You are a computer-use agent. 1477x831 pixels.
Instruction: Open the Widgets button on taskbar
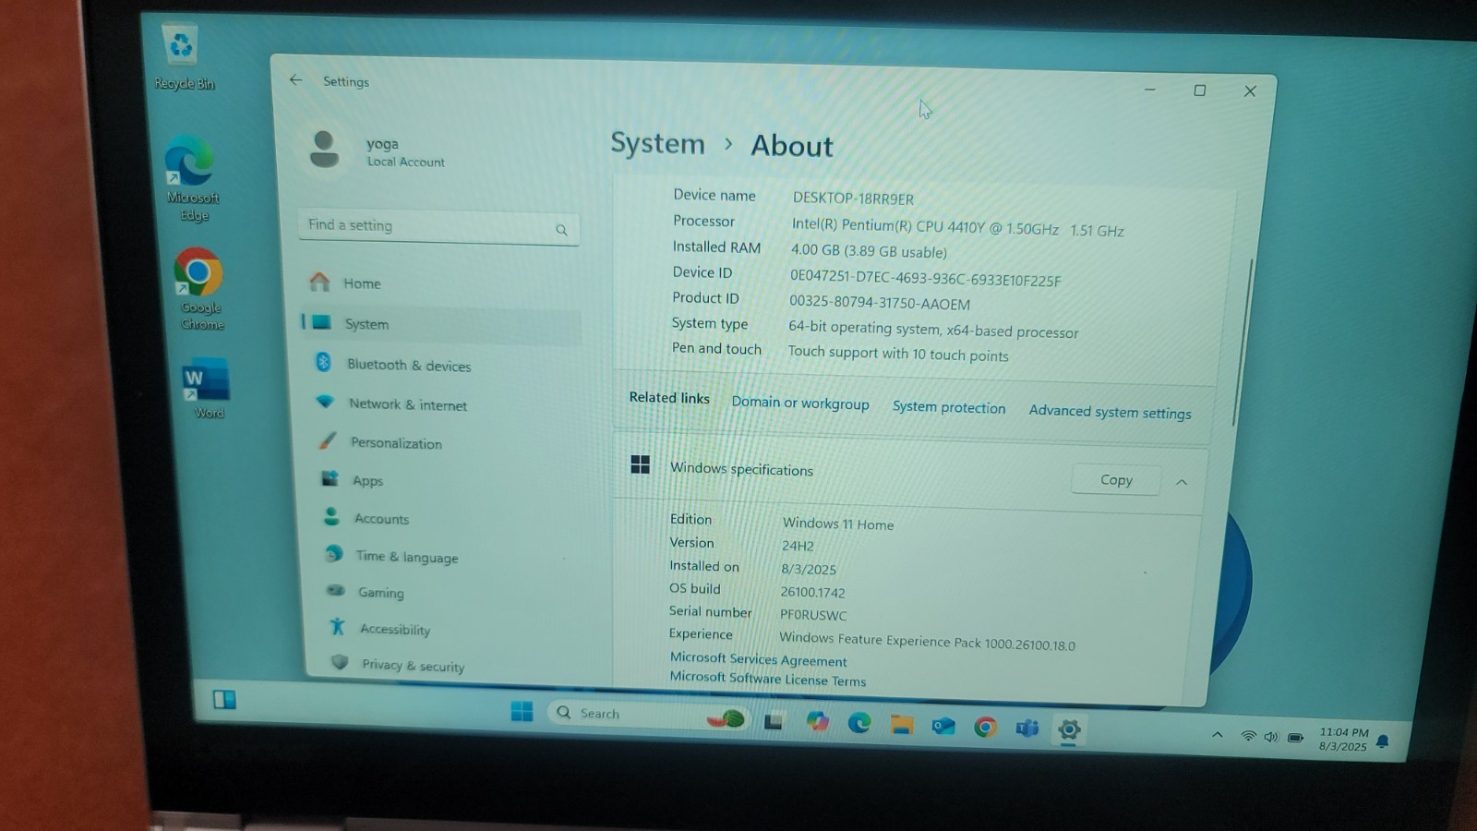224,700
